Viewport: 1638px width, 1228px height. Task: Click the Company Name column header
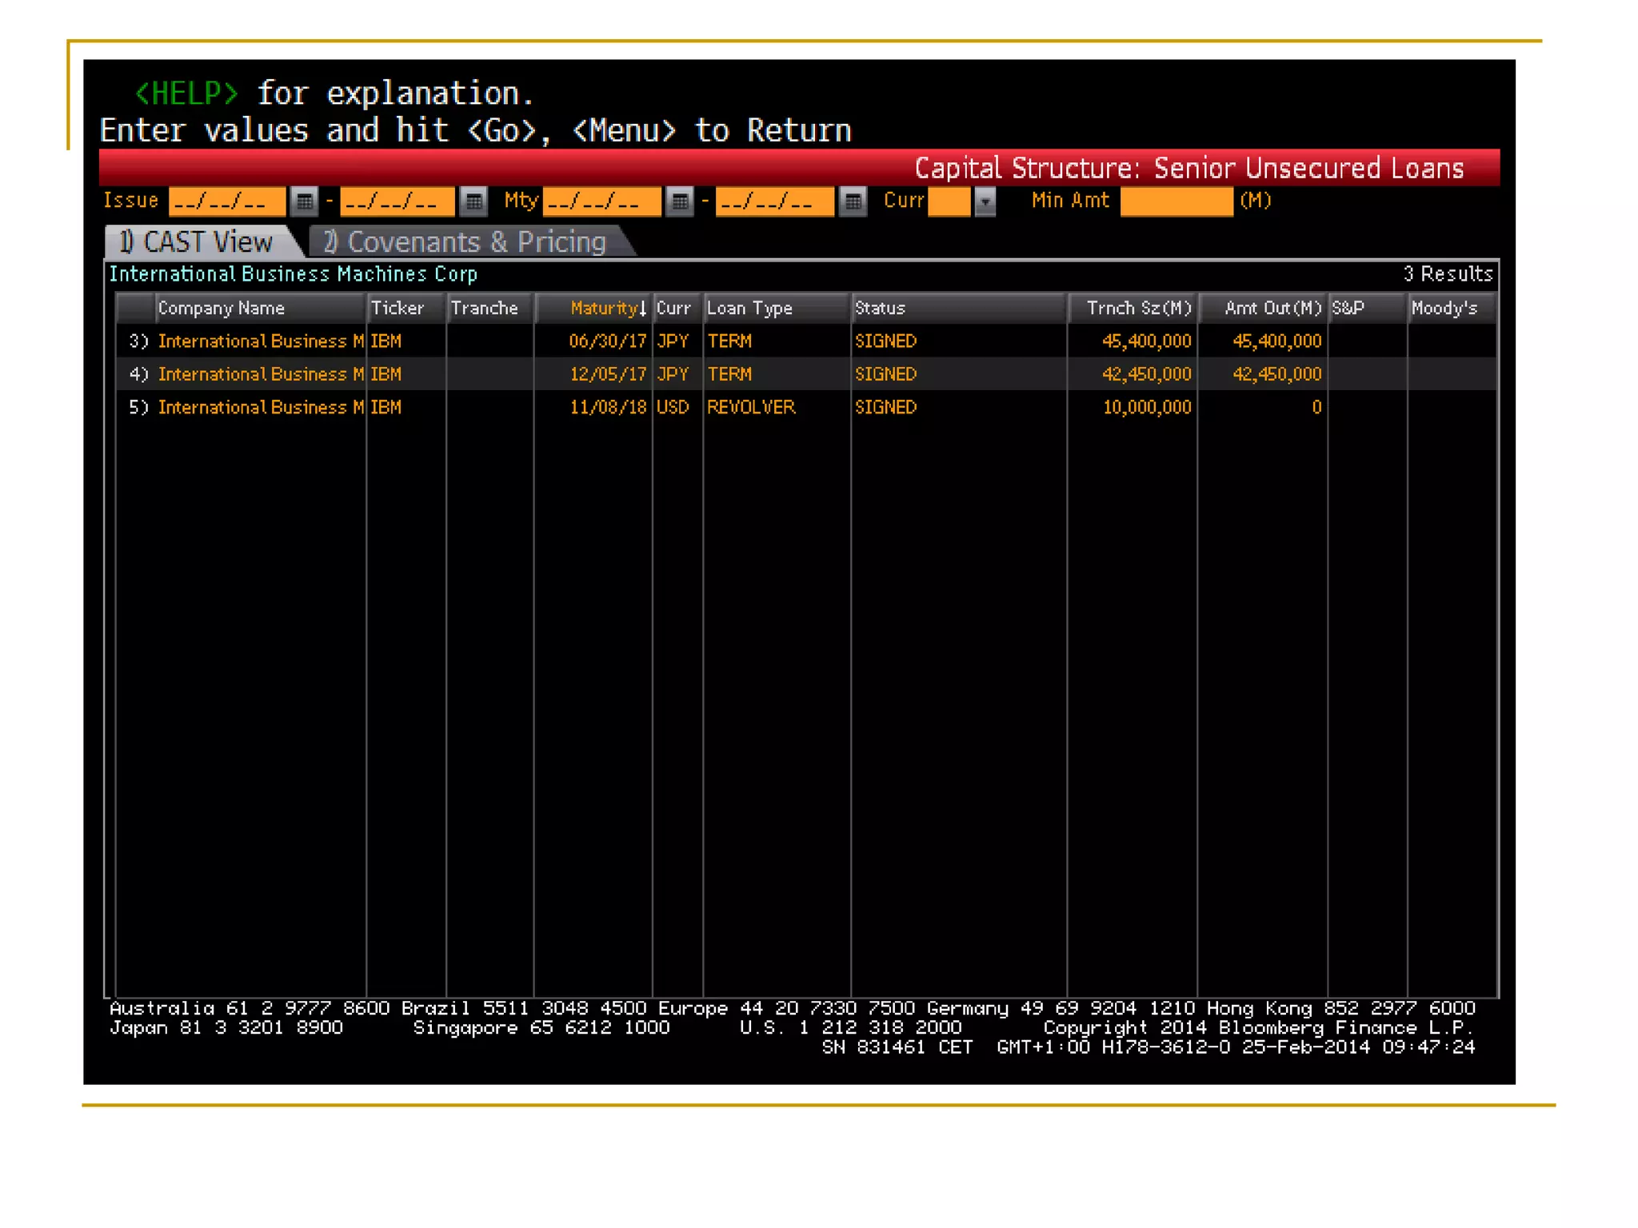(x=222, y=309)
